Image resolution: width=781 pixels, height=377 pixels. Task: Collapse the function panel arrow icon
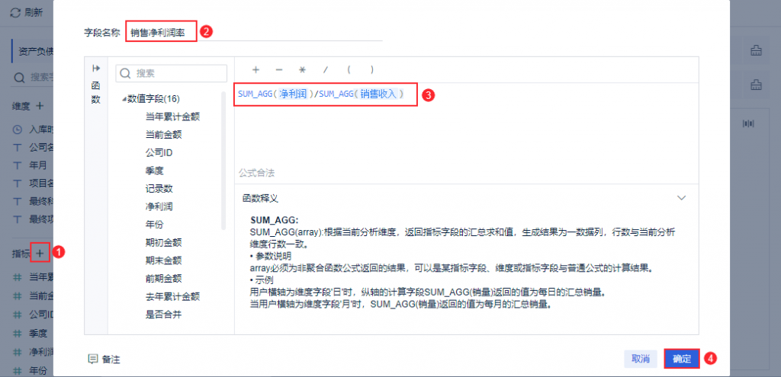pyautogui.click(x=96, y=68)
